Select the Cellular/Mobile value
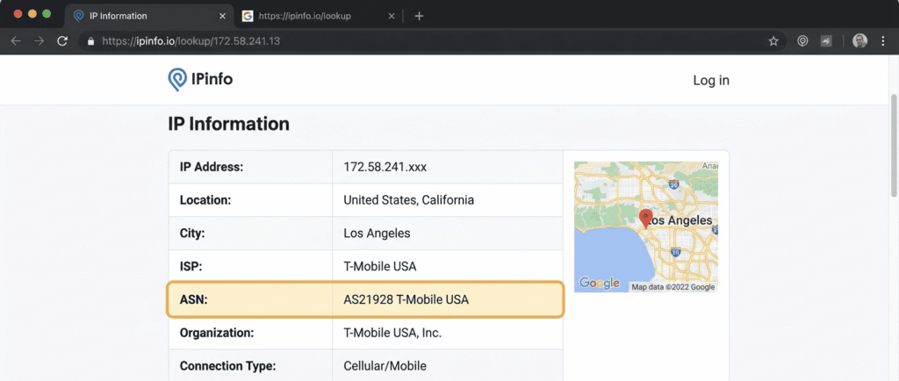Screen dimensions: 899x381 (385, 366)
